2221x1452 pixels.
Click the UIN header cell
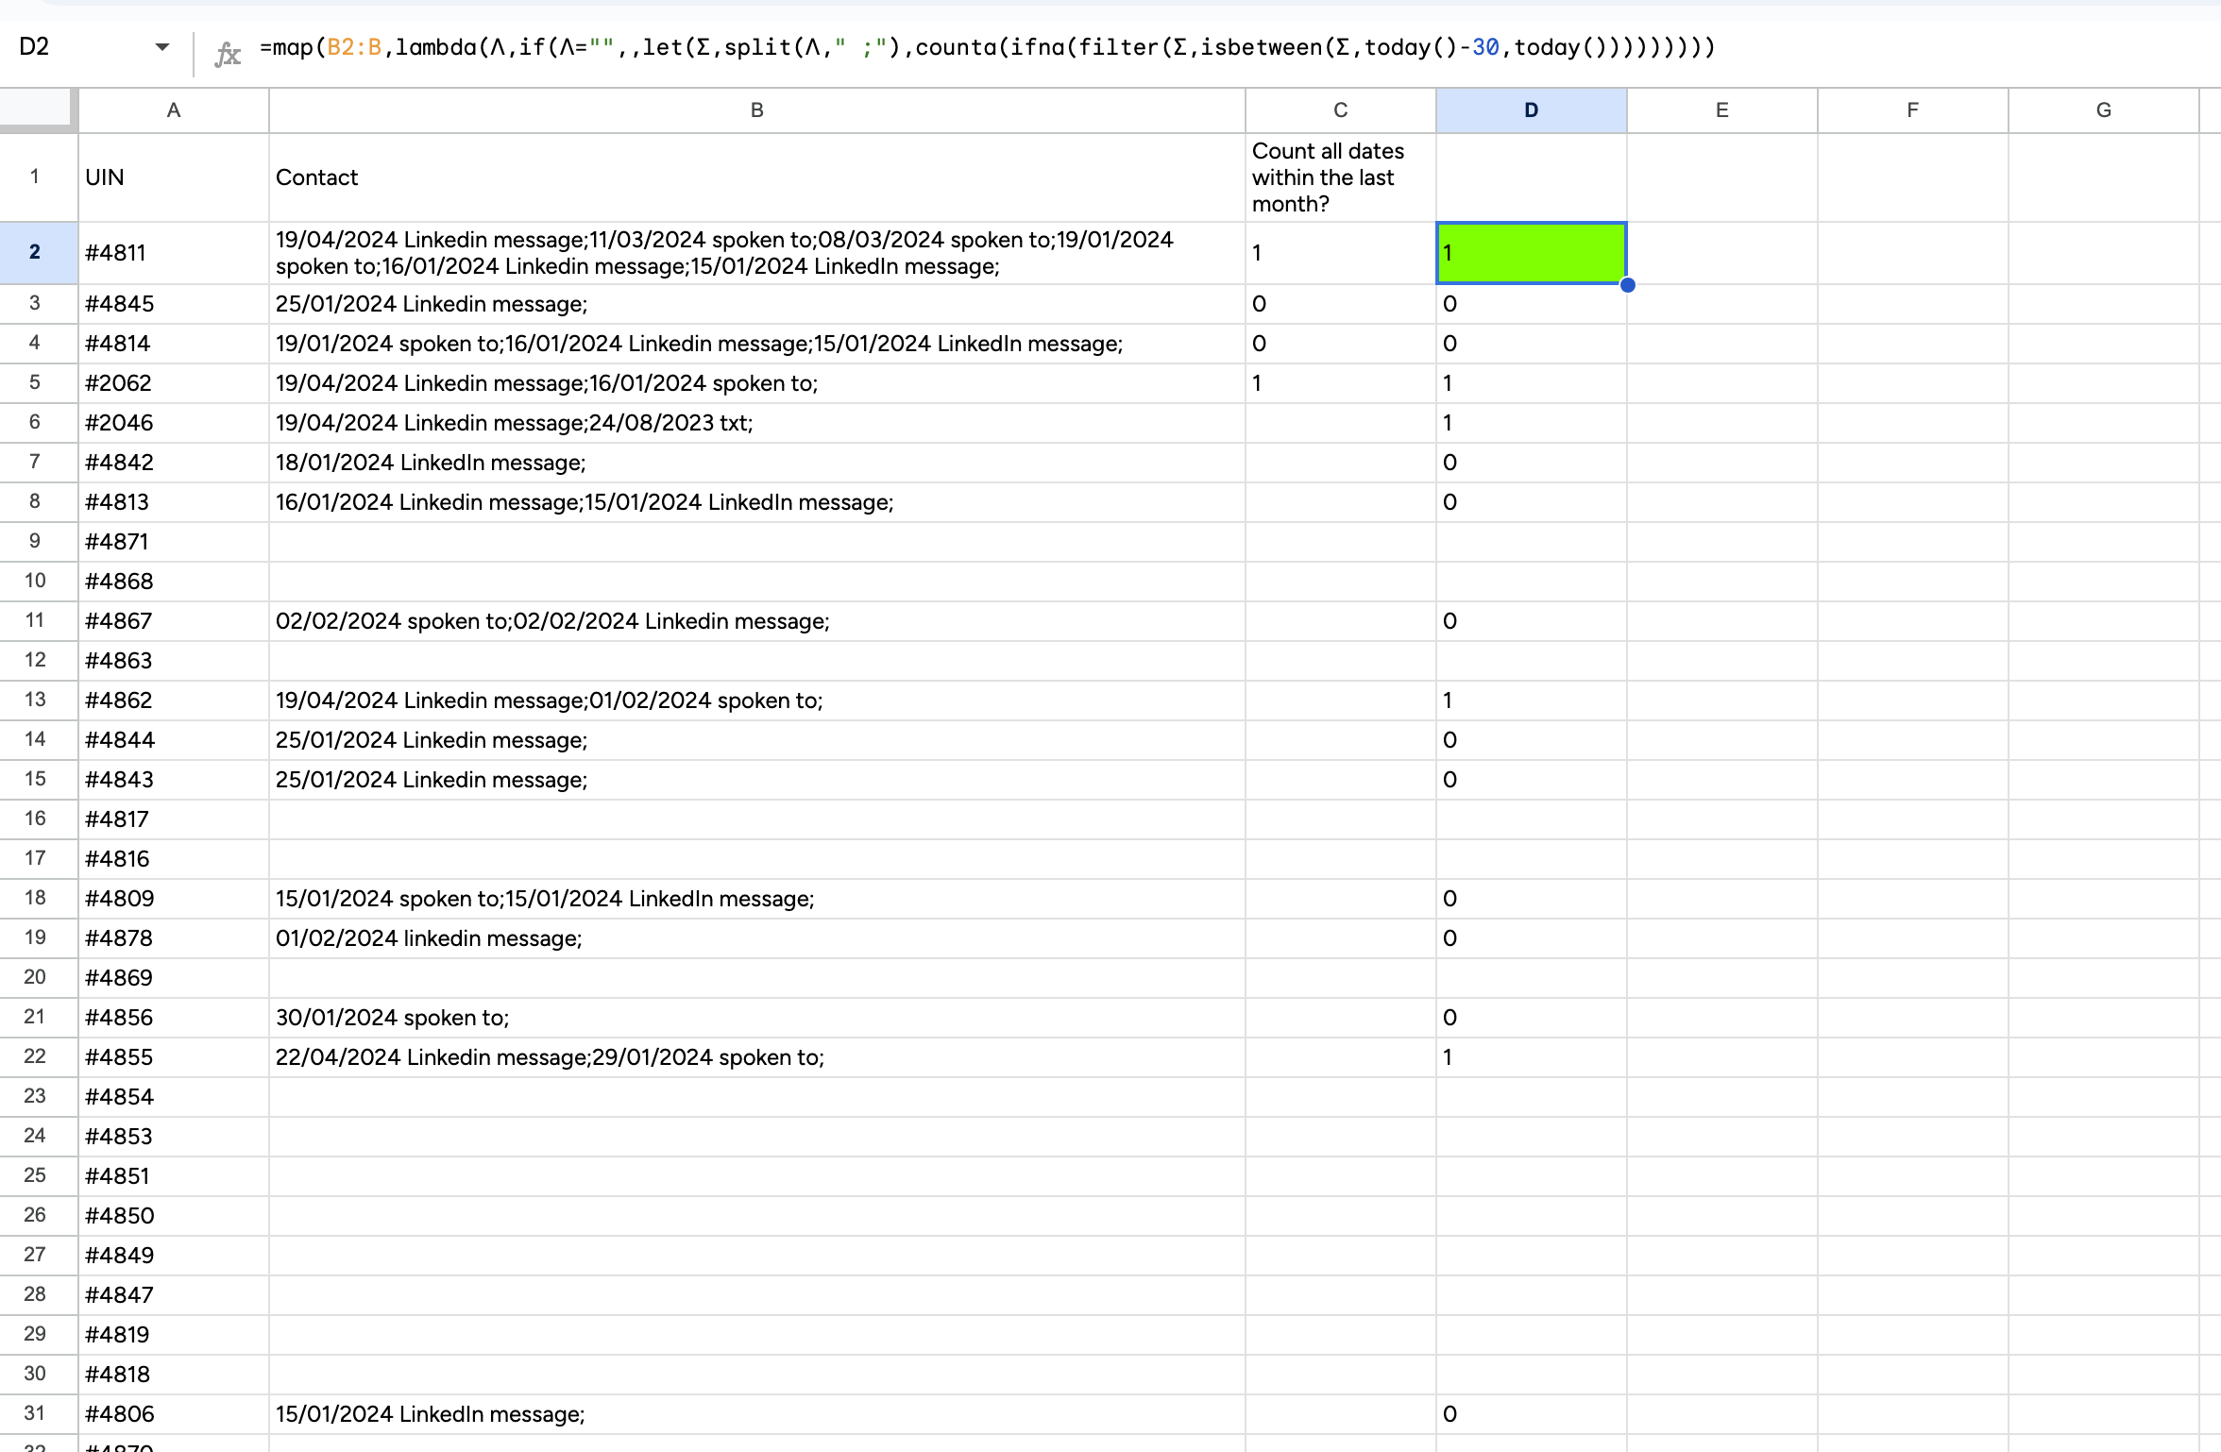pos(173,177)
